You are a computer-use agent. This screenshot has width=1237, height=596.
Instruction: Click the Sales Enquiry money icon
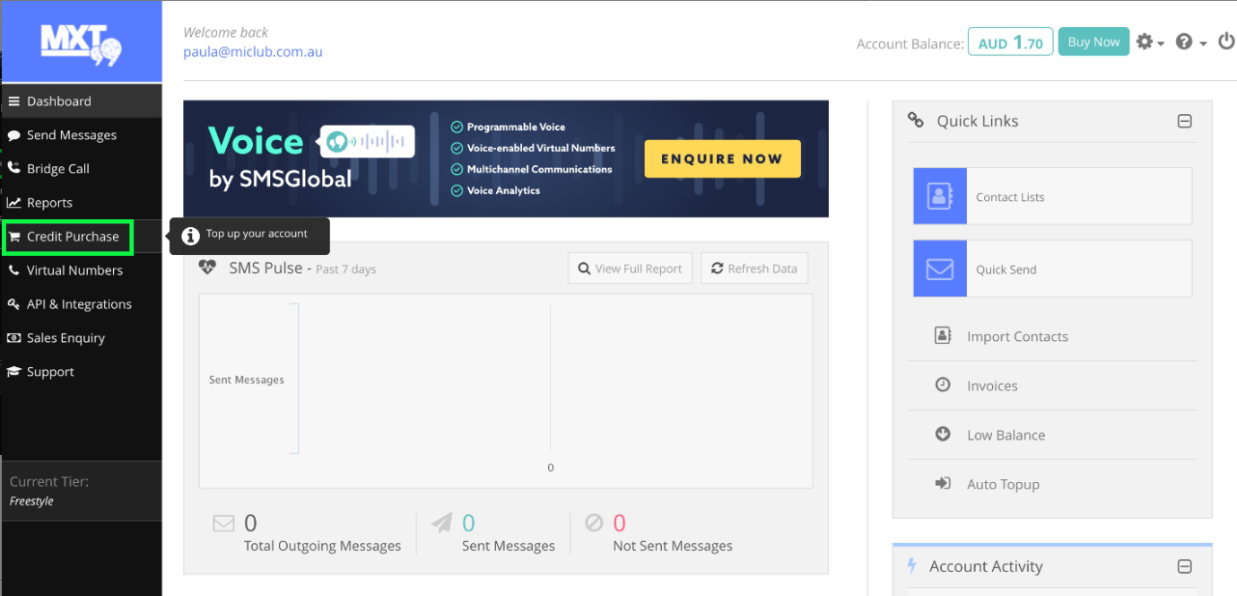click(x=13, y=338)
